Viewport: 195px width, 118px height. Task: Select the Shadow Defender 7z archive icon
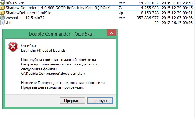click(2, 8)
